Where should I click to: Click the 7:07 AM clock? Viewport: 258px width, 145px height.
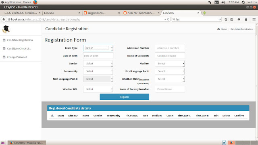pos(233,2)
